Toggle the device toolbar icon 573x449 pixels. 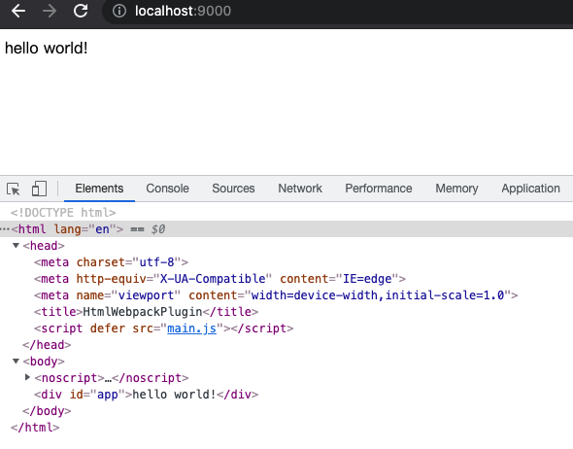(x=39, y=189)
